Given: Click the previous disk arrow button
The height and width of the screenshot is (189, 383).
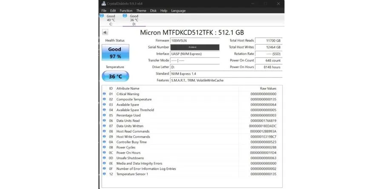Looking at the screenshot, I should click(x=105, y=32).
